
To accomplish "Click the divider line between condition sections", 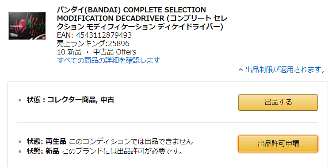I will point(168,123).
